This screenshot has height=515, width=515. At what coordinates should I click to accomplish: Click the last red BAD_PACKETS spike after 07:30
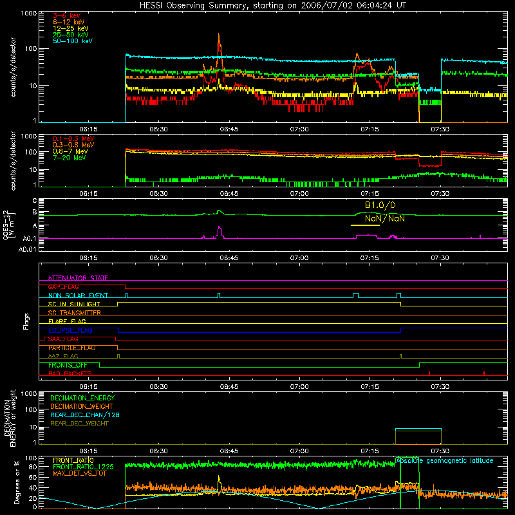point(484,373)
